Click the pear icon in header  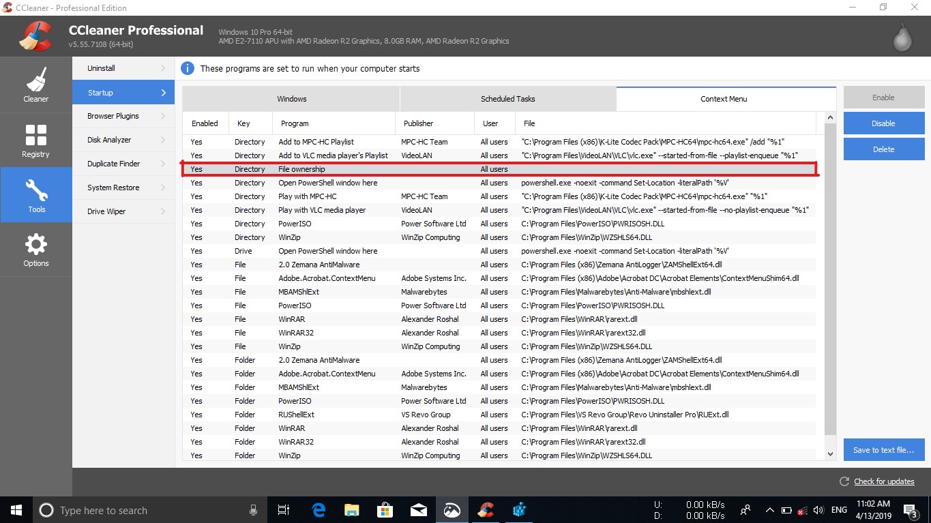coord(902,38)
